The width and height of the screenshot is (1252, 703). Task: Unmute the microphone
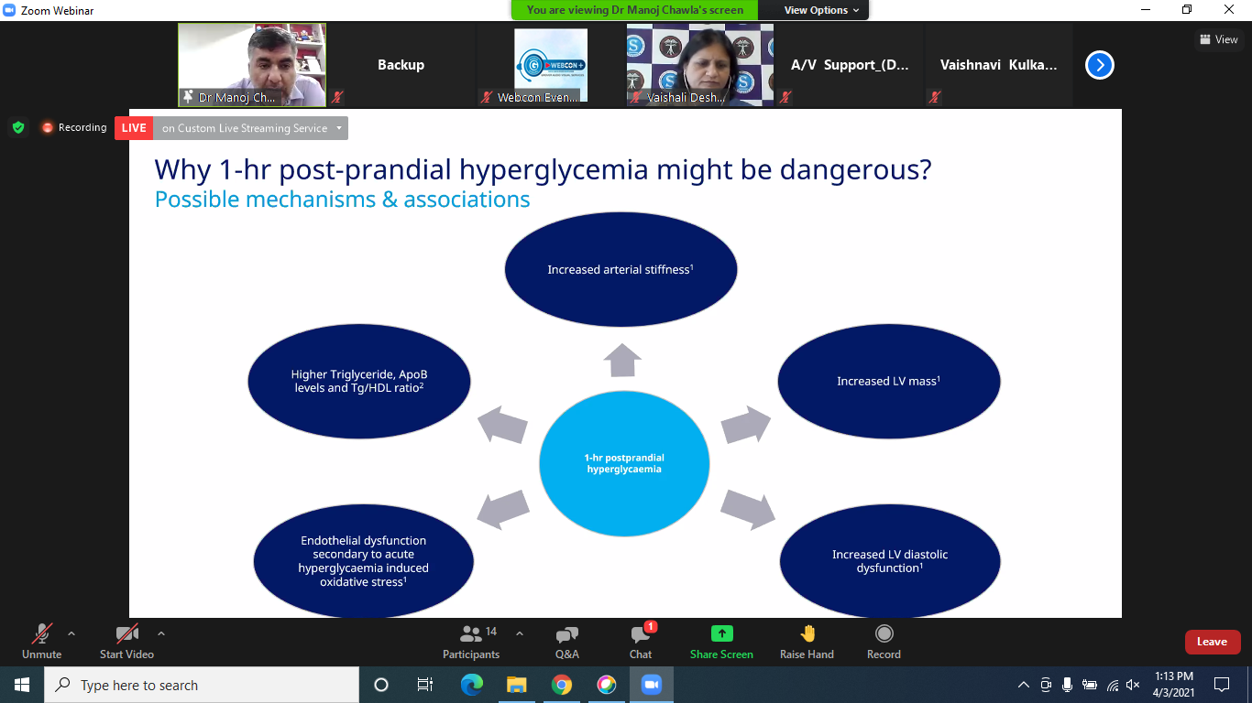(x=41, y=642)
